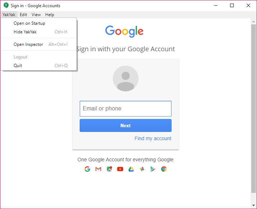Click the scrollbar up arrow
This screenshot has height=209, width=257.
pos(253,22)
